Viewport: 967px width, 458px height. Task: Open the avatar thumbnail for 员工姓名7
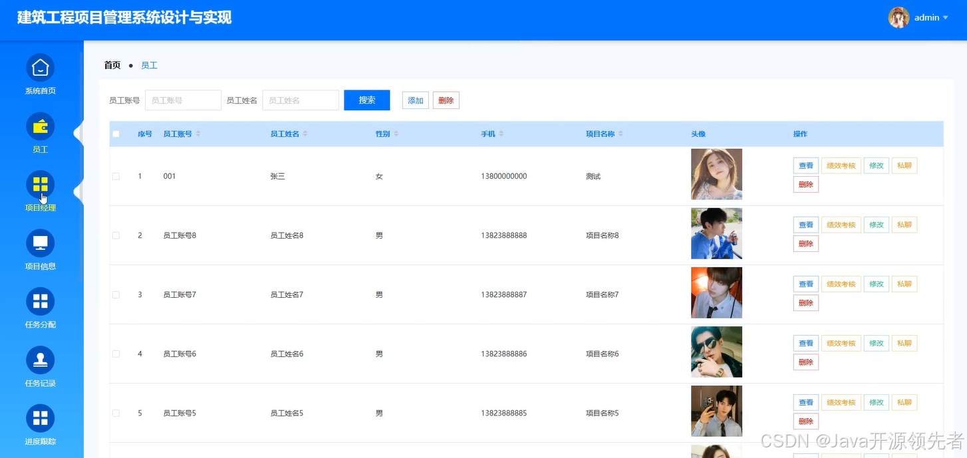coord(716,292)
